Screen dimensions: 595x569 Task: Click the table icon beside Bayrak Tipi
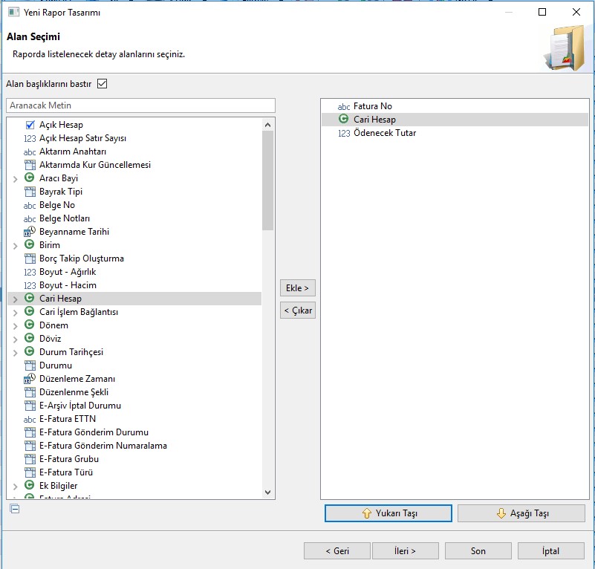click(30, 192)
